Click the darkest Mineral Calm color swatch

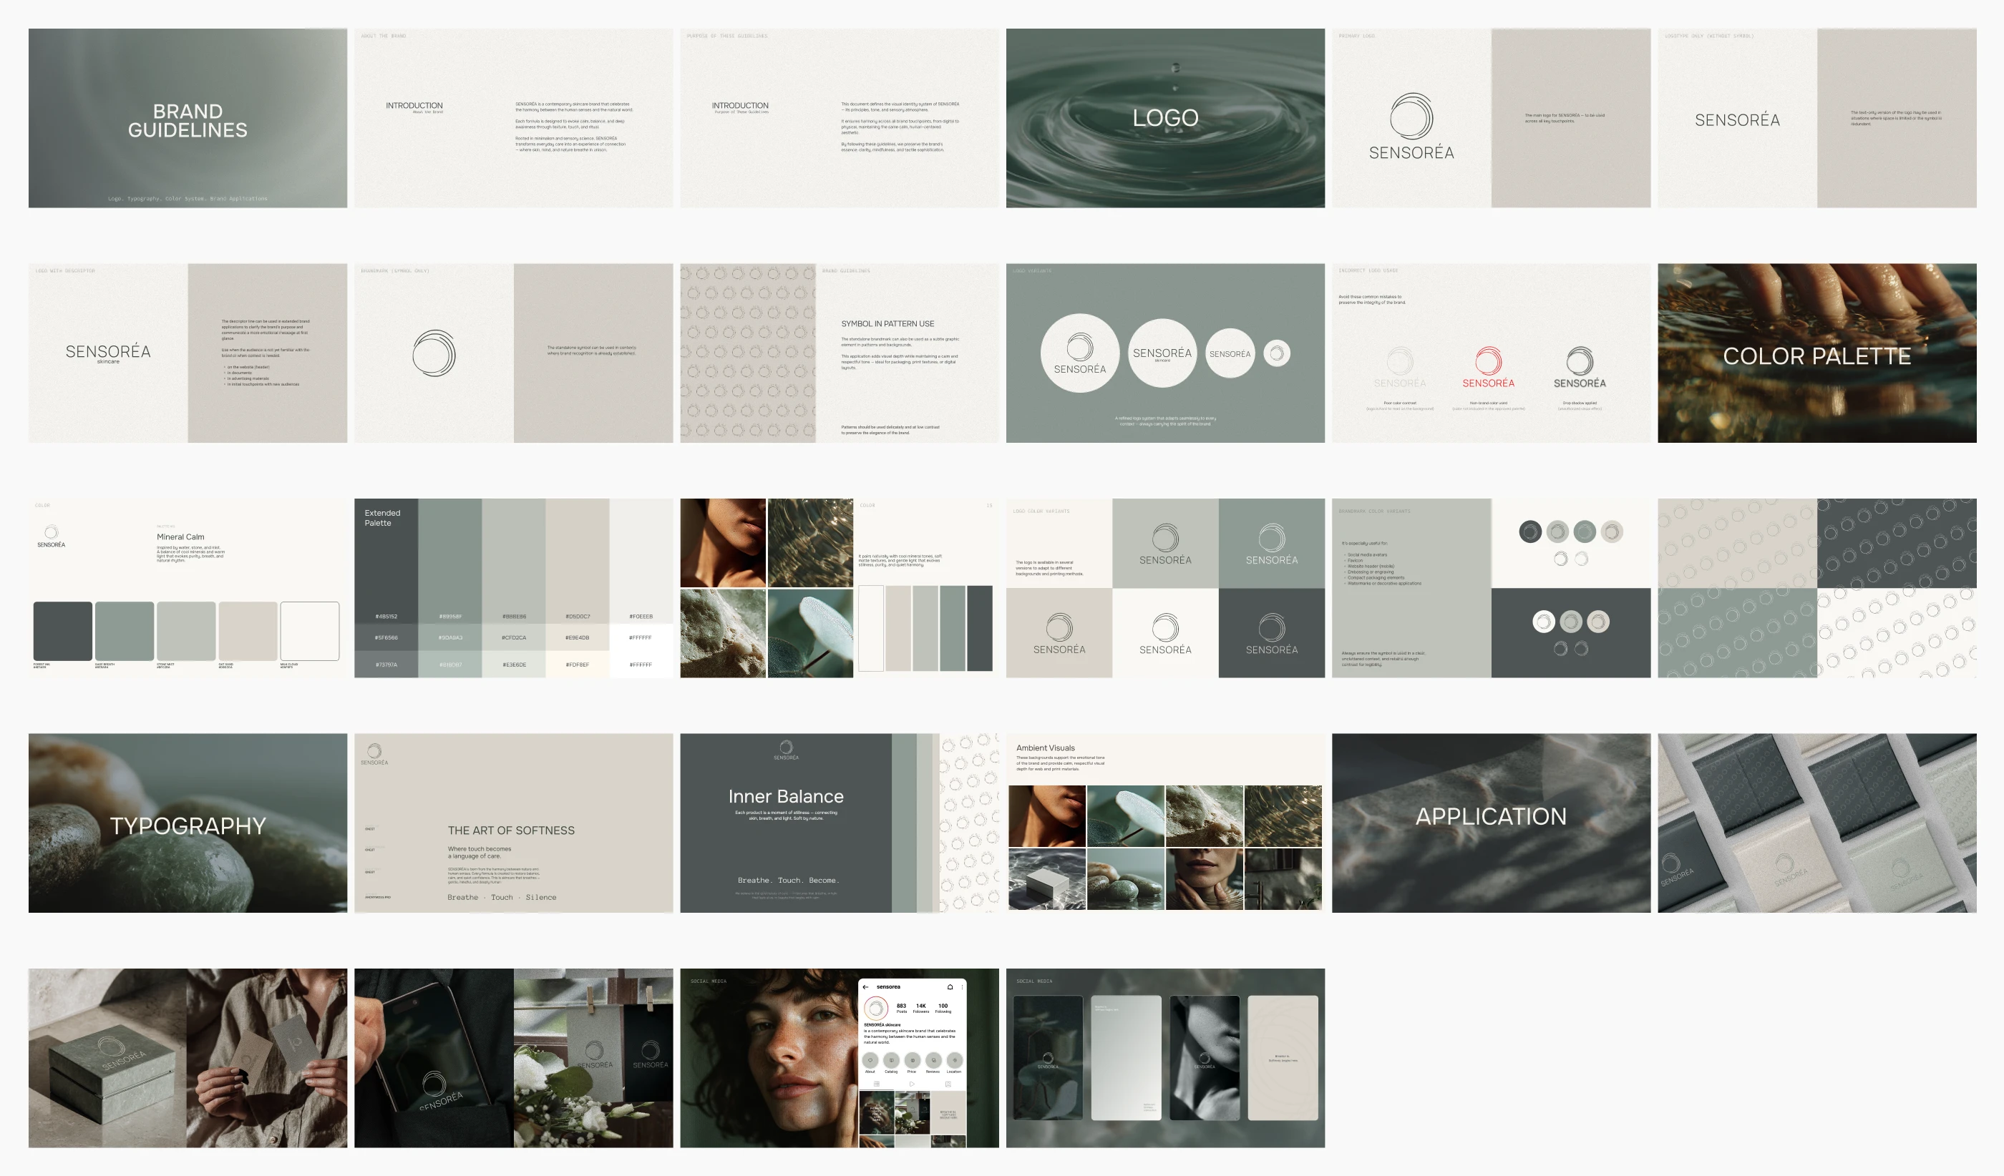(x=62, y=631)
